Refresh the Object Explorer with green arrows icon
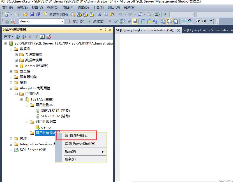The image size is (233, 182). click(x=42, y=36)
